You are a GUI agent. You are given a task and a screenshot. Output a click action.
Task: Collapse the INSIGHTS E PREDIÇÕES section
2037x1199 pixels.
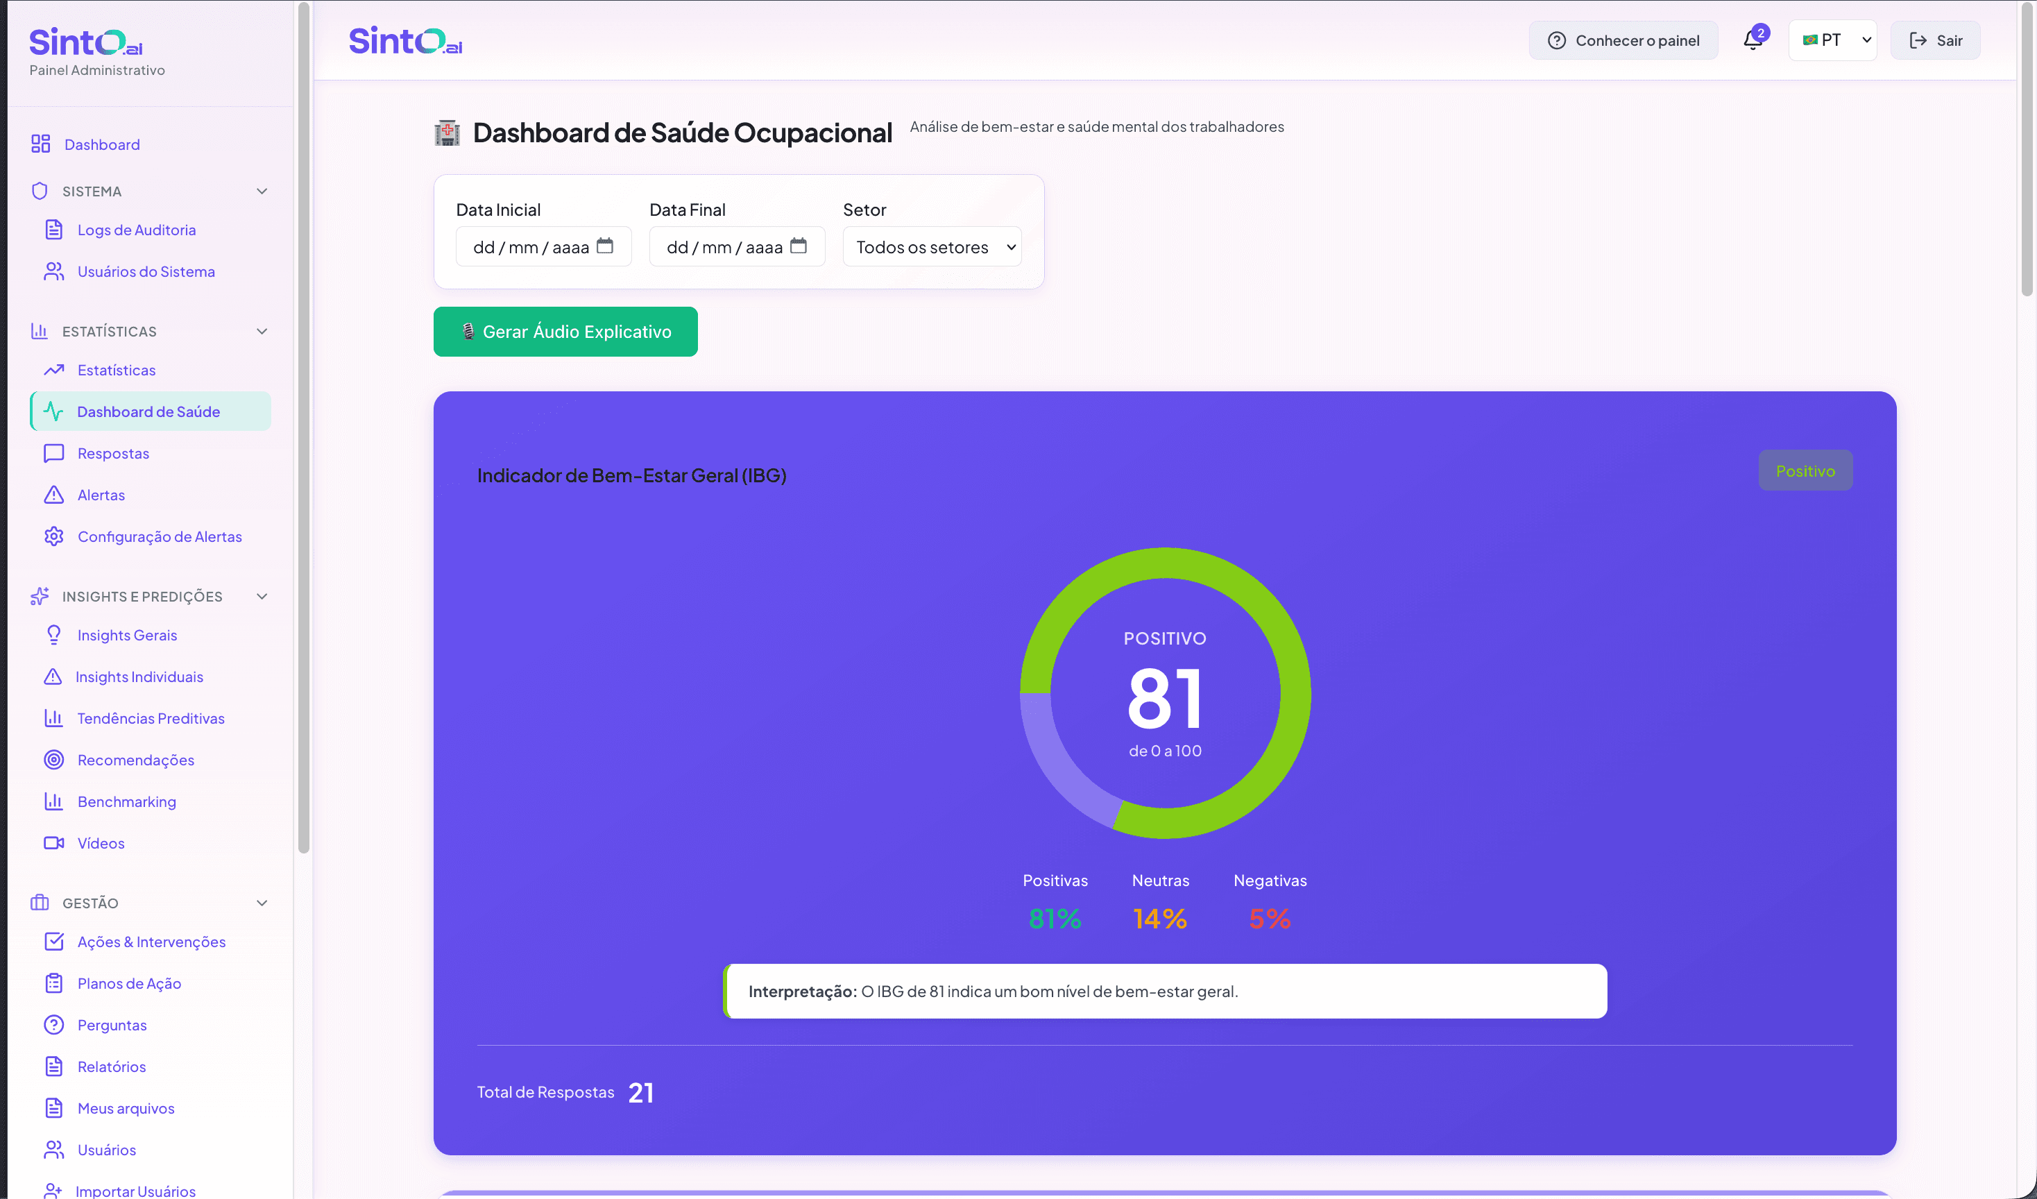pyautogui.click(x=261, y=597)
